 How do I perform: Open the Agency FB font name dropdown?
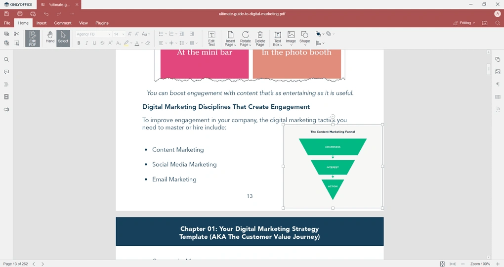pyautogui.click(x=109, y=34)
